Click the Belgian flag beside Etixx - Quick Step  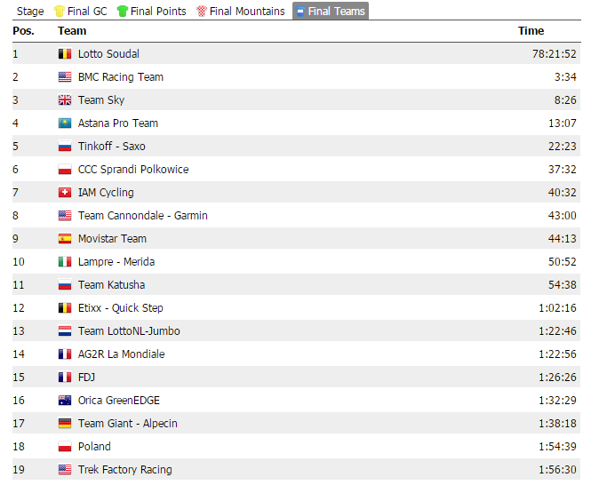[65, 307]
